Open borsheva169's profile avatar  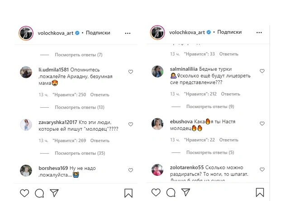pos(26,170)
